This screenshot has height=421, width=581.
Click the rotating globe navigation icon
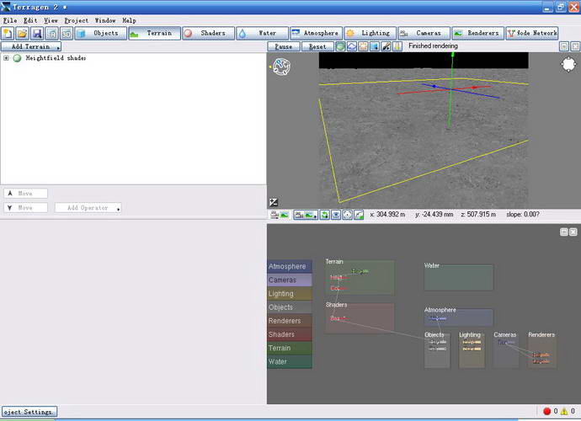[x=281, y=67]
